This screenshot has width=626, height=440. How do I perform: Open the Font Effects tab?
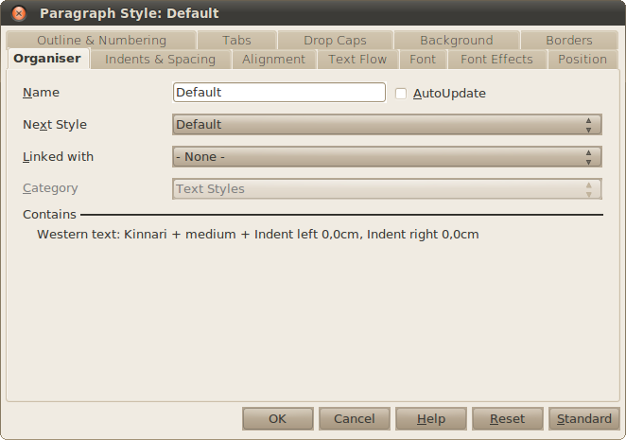point(496,59)
